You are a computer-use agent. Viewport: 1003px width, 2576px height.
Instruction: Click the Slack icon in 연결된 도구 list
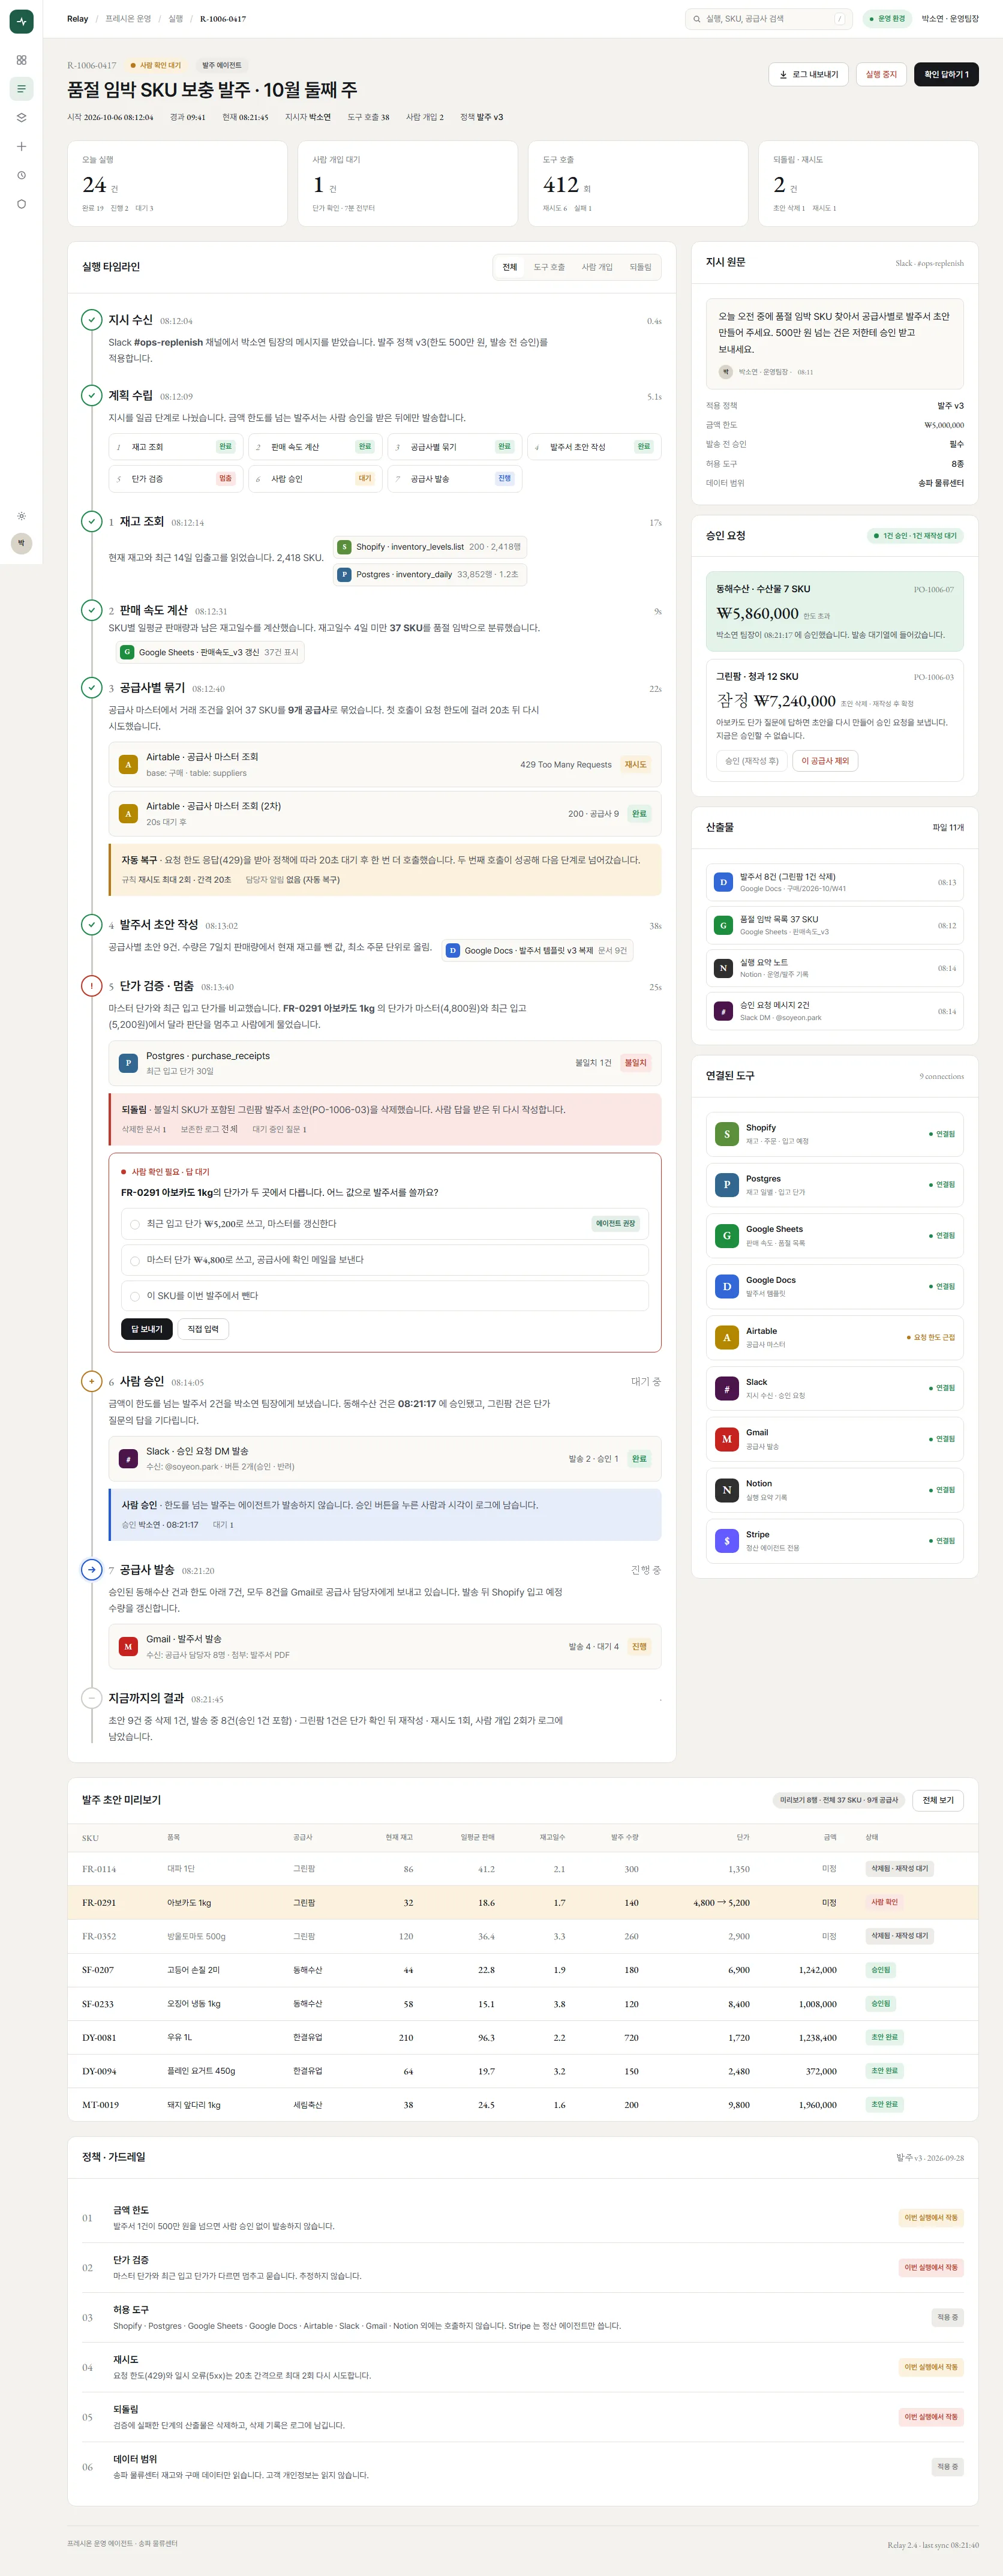(726, 1388)
